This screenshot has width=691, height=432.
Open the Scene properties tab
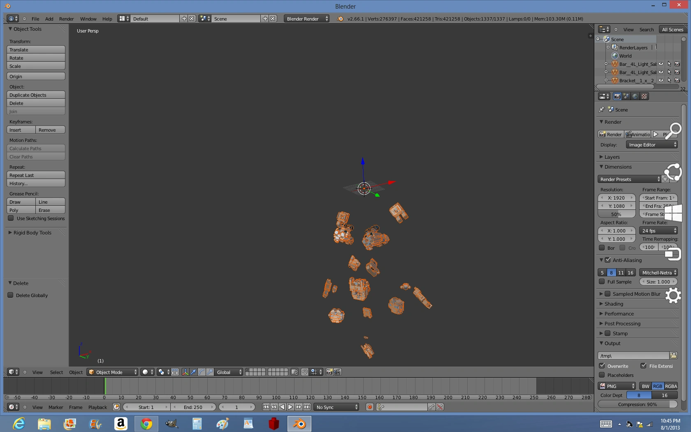point(626,96)
